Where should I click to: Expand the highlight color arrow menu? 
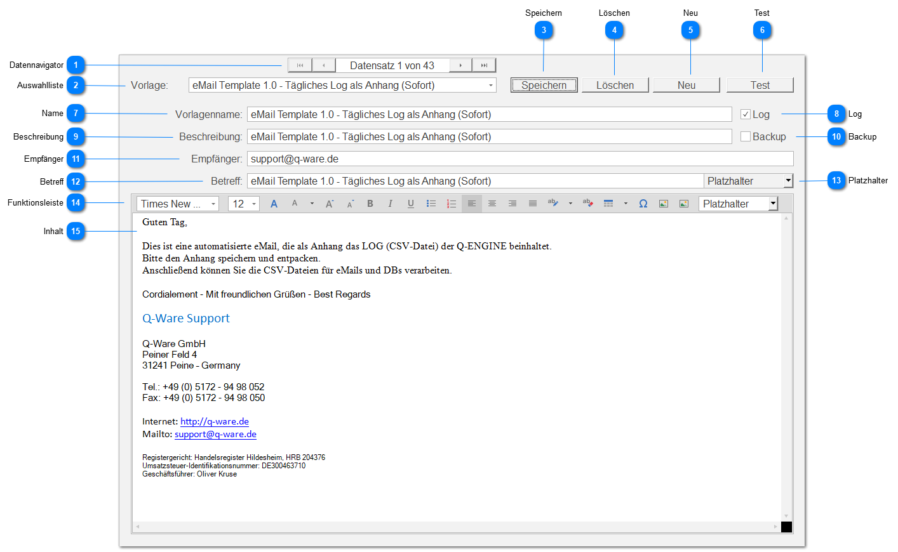point(570,204)
